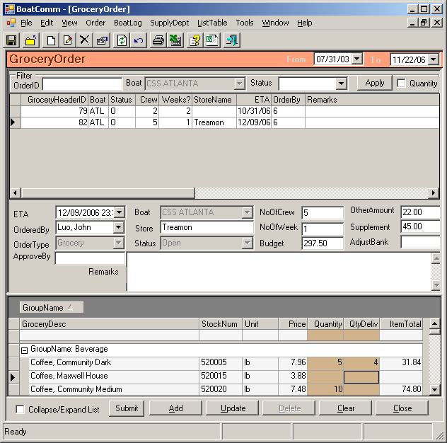Click the OtherAmount field showing 22.00
This screenshot has width=447, height=443.
420,212
